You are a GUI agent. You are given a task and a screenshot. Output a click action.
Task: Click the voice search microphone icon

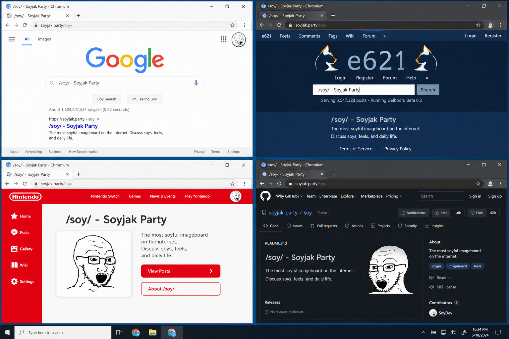tap(196, 83)
